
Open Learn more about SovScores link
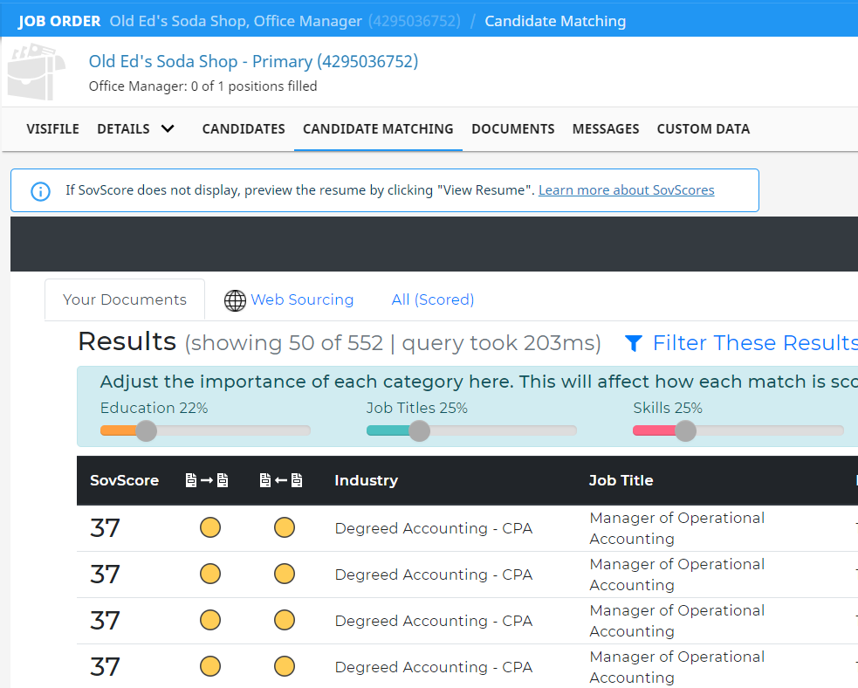(626, 190)
